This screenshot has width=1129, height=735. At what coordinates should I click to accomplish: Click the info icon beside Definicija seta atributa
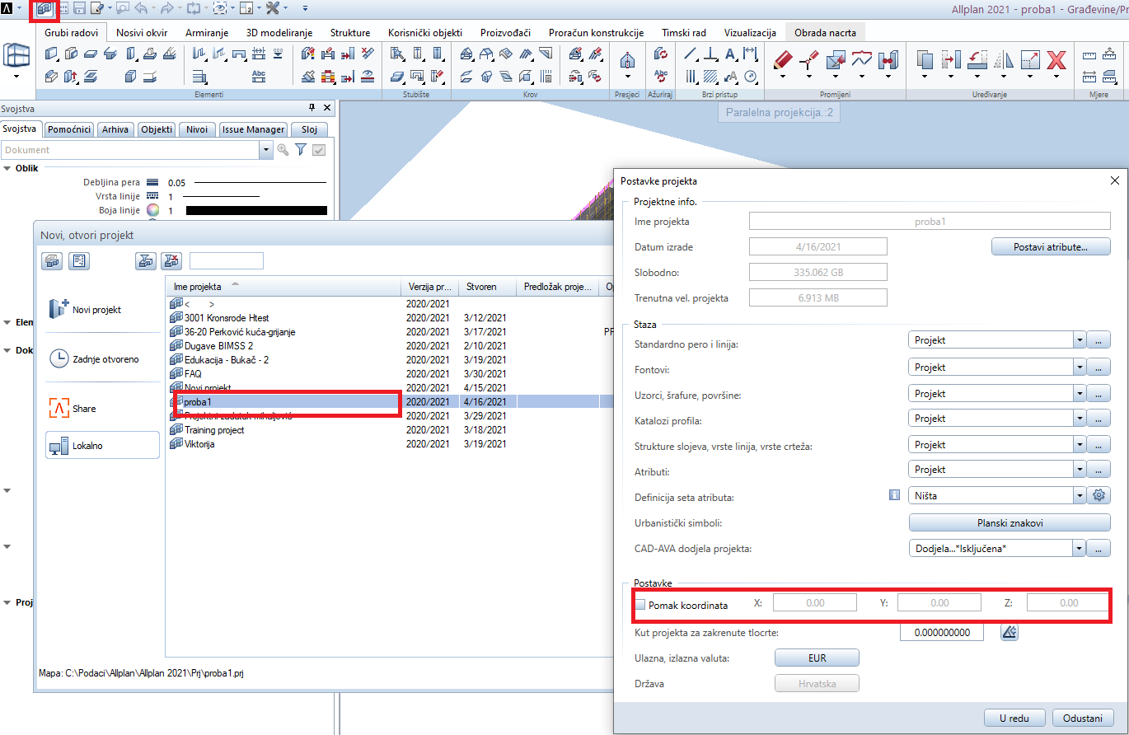click(x=892, y=495)
